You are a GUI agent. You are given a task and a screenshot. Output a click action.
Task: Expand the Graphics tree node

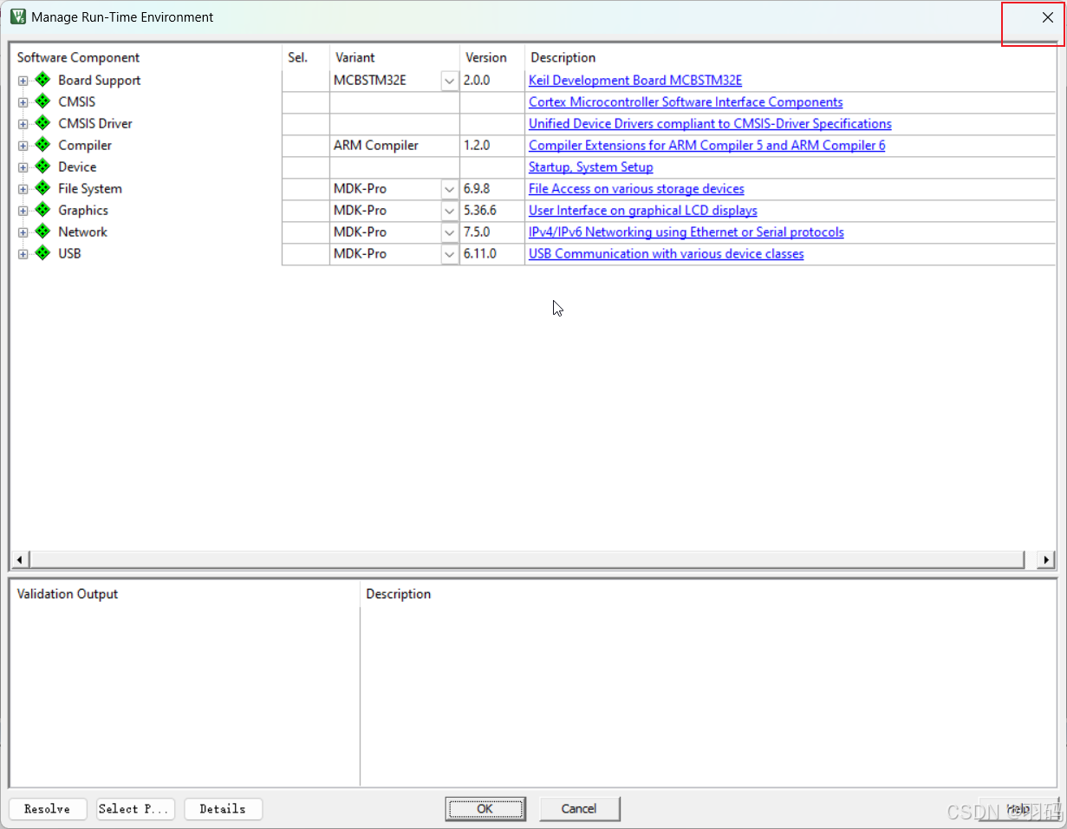point(23,211)
